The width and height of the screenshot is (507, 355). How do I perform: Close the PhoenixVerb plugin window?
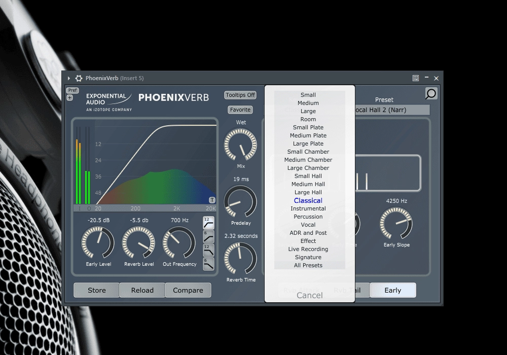[x=436, y=78]
